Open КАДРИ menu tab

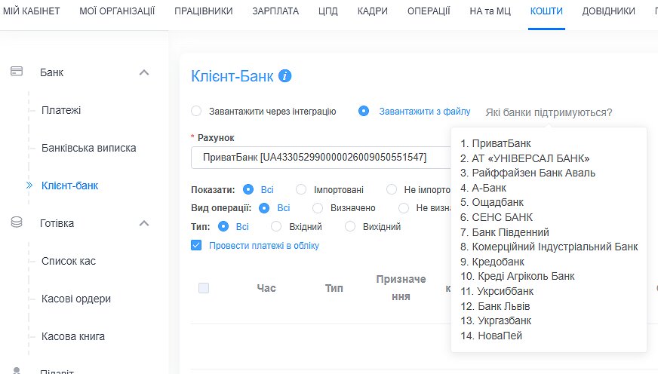click(373, 11)
